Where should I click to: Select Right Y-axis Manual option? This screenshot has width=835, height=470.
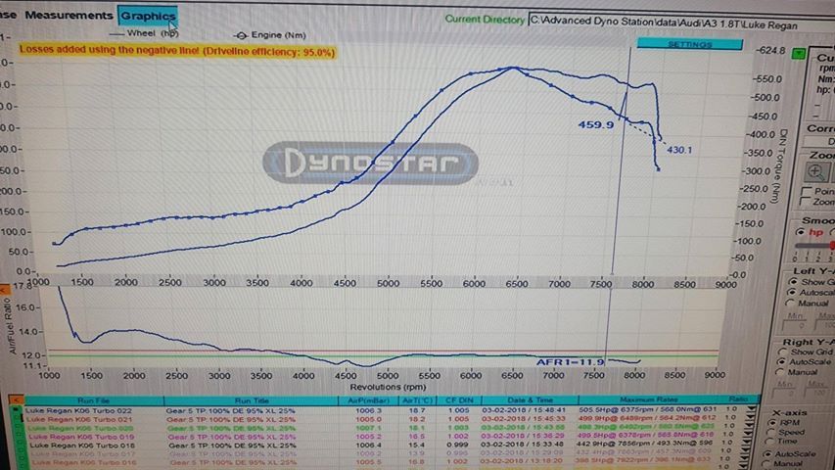(781, 372)
